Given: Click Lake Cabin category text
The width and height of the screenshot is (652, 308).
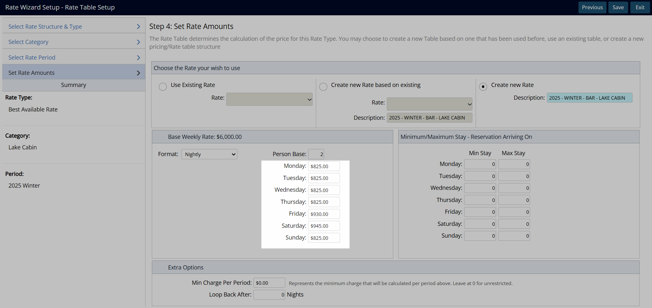Looking at the screenshot, I should 23,147.
